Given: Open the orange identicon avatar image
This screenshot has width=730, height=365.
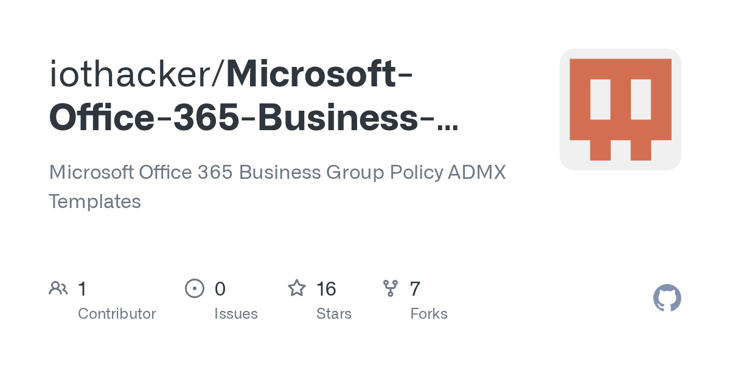Looking at the screenshot, I should (x=620, y=109).
